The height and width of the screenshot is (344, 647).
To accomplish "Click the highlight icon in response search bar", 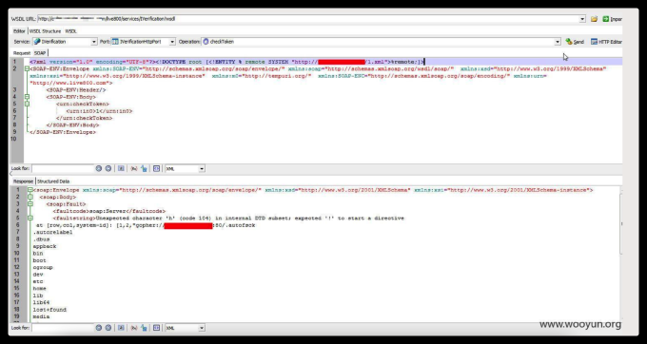I will point(121,328).
